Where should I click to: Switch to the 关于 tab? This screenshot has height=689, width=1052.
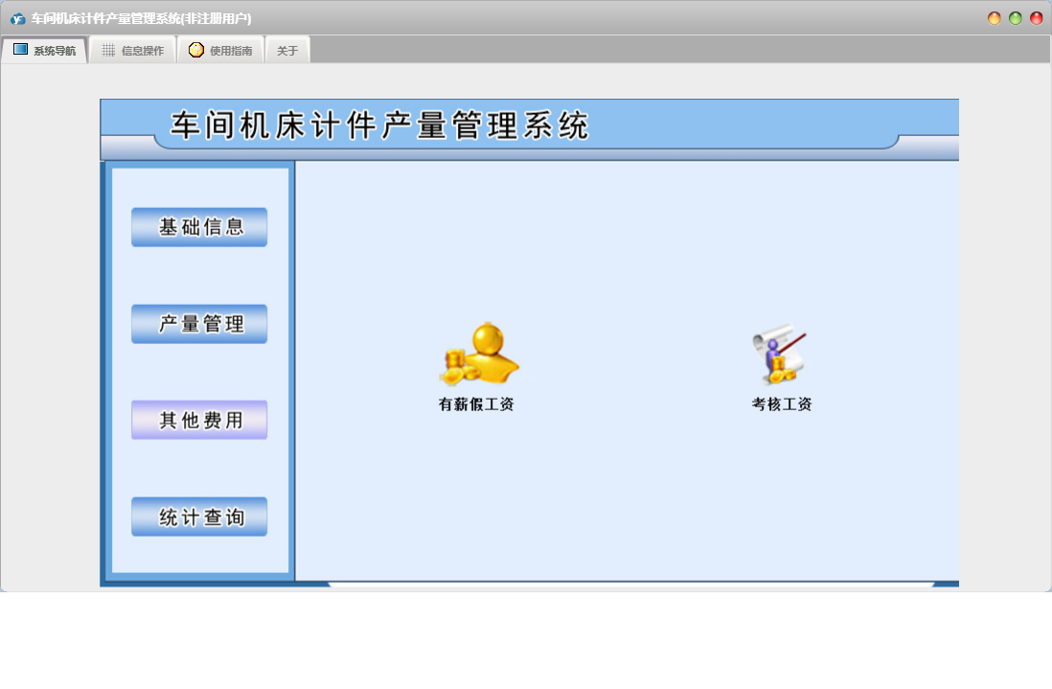287,51
